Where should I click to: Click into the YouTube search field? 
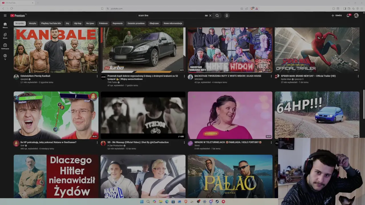coord(171,15)
